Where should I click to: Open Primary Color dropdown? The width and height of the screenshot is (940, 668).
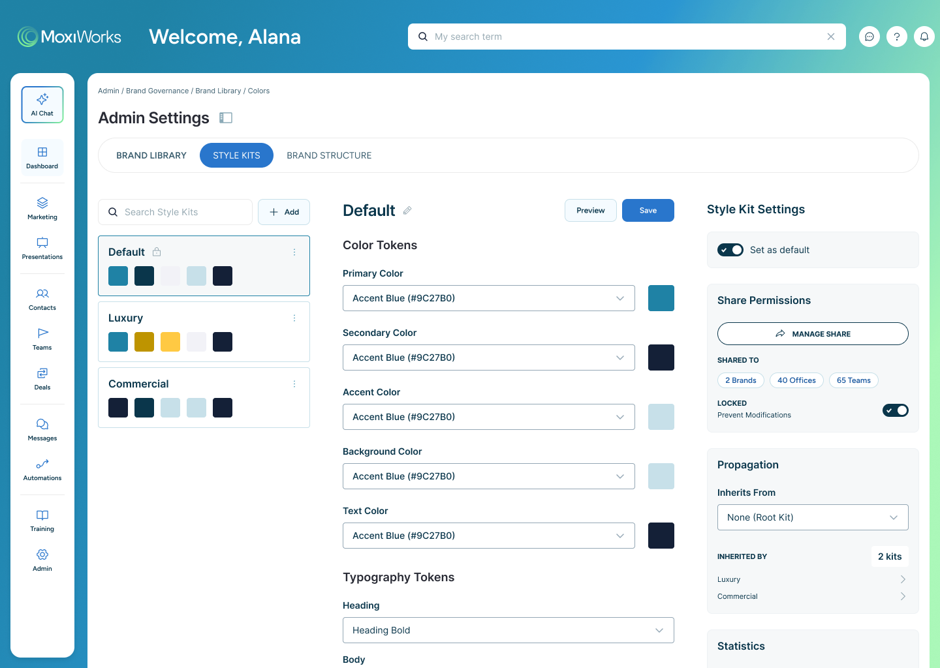coord(489,298)
